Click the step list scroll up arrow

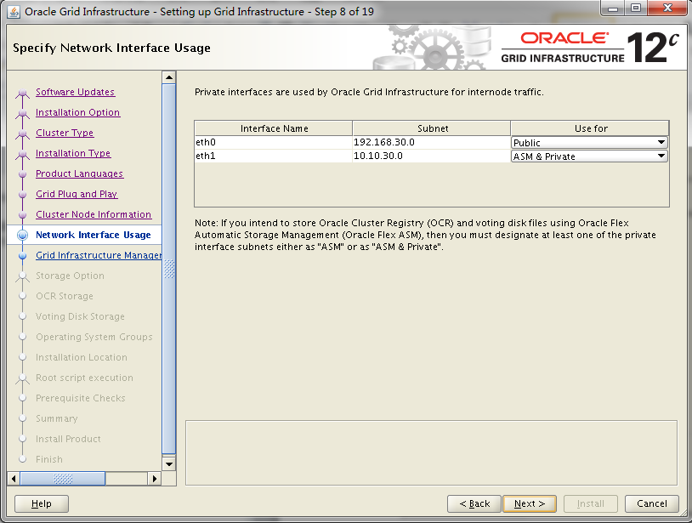tap(169, 77)
